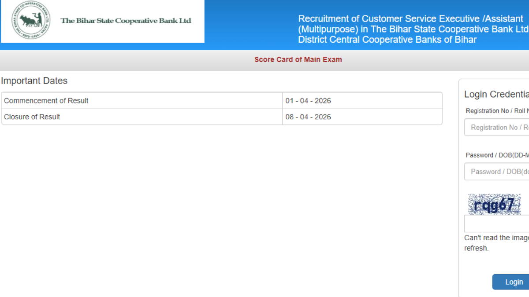Click the 'Important Dates' heading
529x297 pixels.
(34, 81)
